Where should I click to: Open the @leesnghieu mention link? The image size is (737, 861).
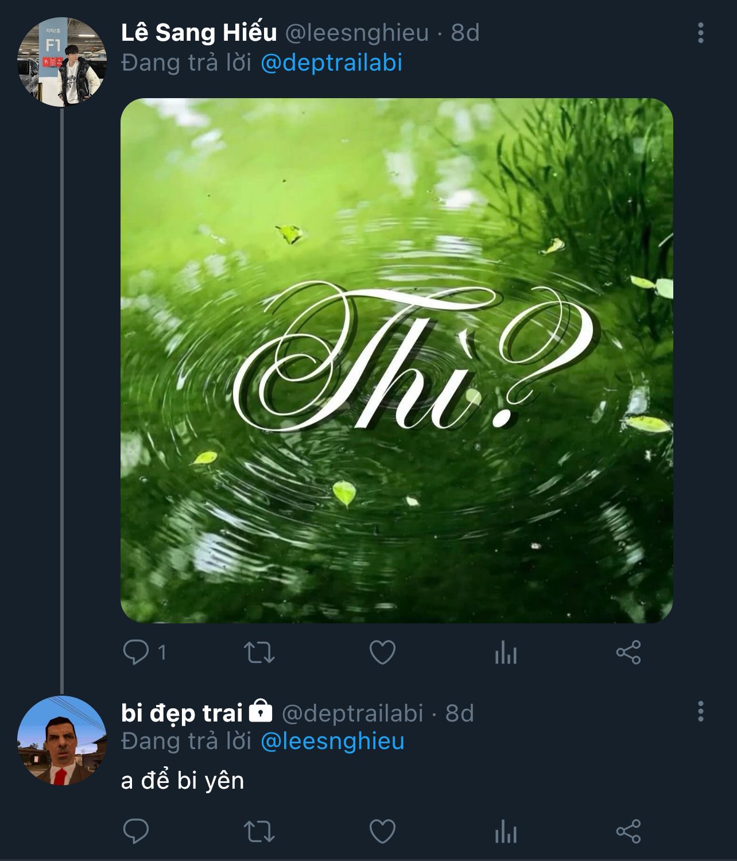pos(332,741)
